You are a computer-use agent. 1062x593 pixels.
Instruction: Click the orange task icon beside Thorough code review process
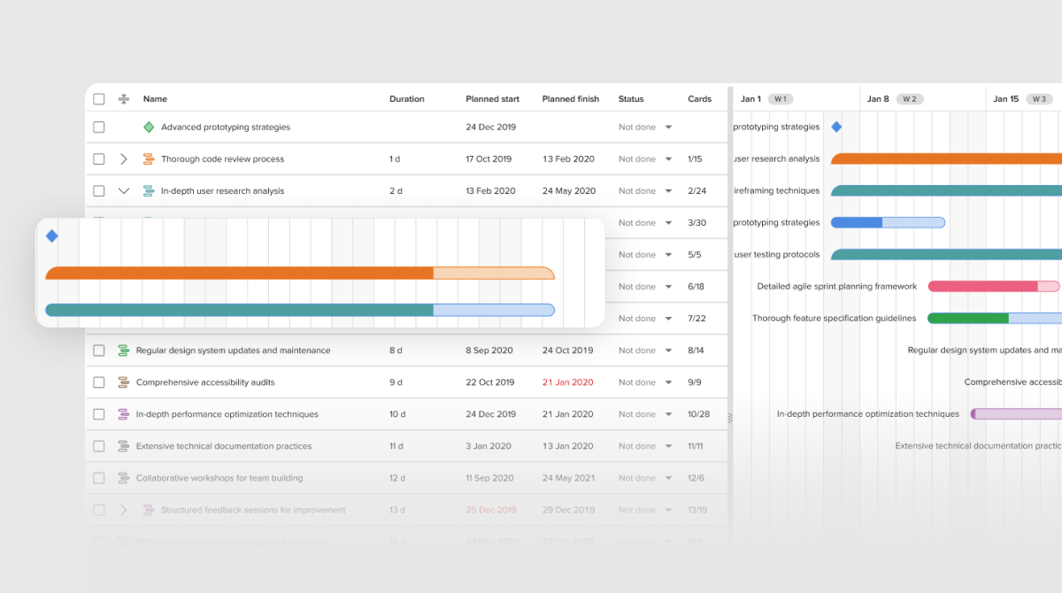pos(149,159)
